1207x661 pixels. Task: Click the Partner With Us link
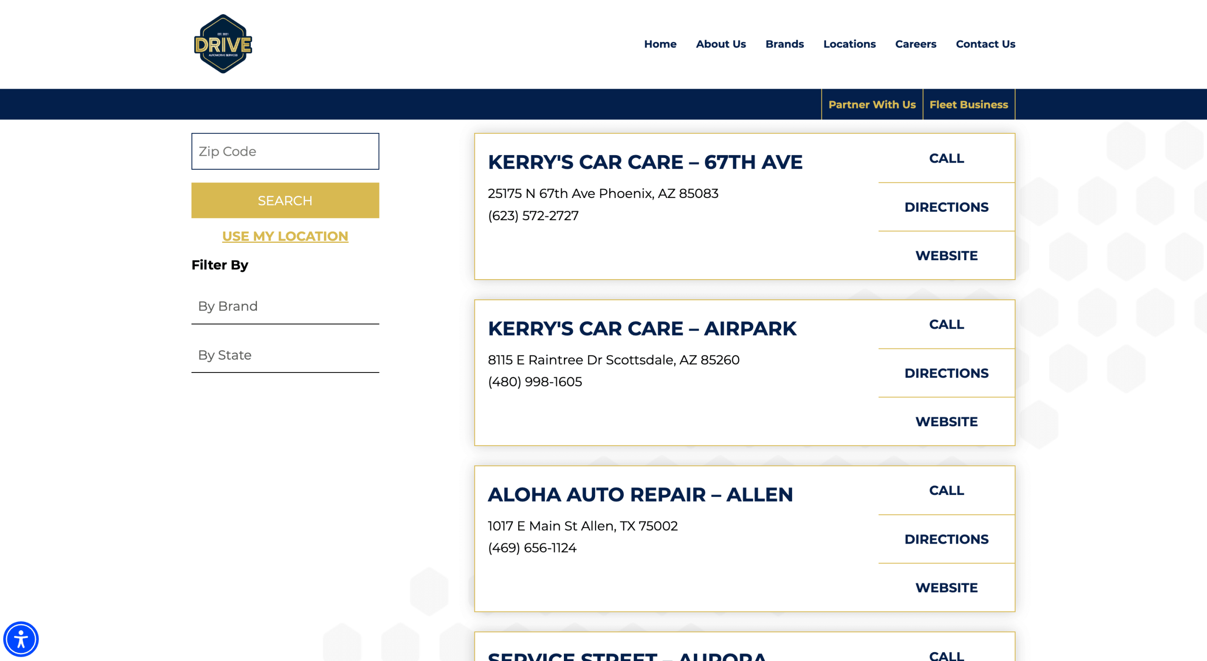[872, 104]
